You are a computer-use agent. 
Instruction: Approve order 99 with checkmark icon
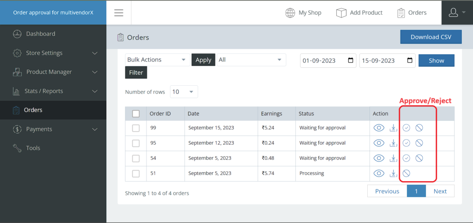pyautogui.click(x=406, y=128)
